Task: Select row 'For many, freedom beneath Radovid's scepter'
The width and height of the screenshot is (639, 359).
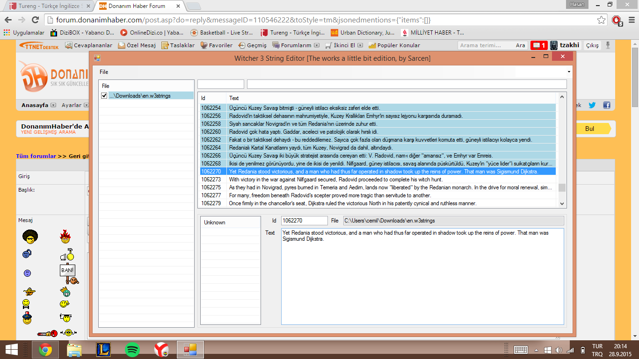Action: [x=378, y=195]
